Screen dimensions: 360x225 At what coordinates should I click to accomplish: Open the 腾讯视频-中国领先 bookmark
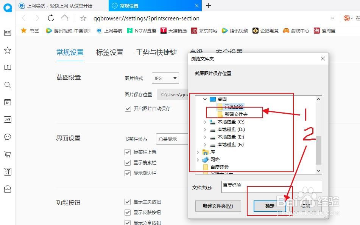coord(69,31)
